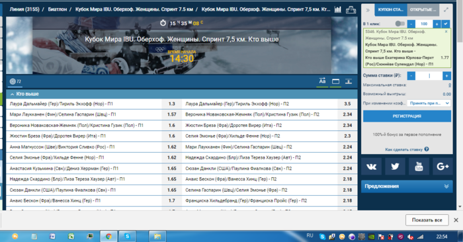
Task: Expand the coupon panel to full size
Action: pyautogui.click(x=446, y=10)
